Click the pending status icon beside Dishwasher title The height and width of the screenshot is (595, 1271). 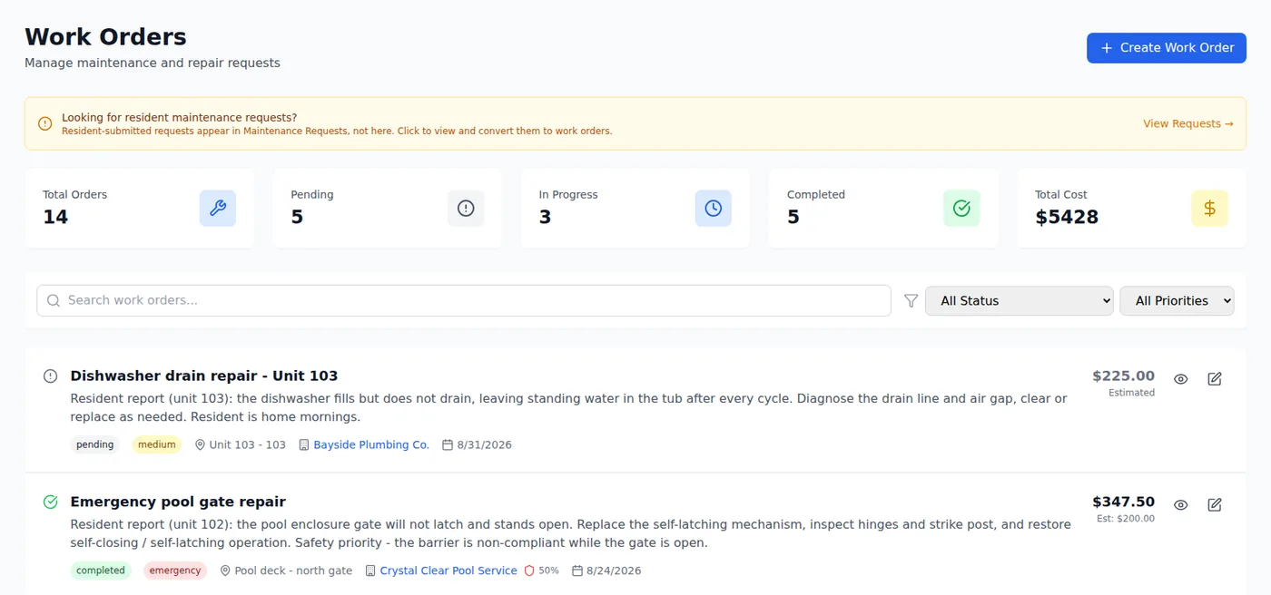tap(51, 376)
